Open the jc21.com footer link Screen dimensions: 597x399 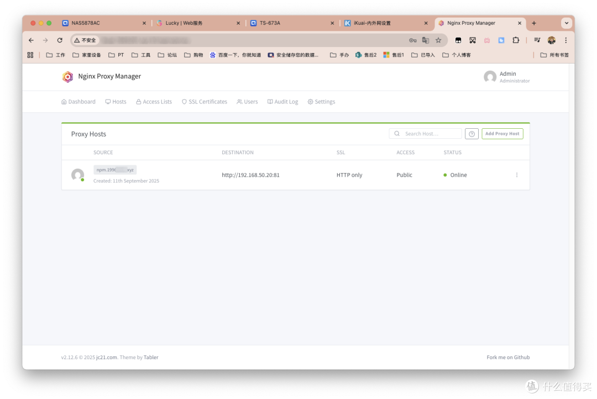[107, 358]
